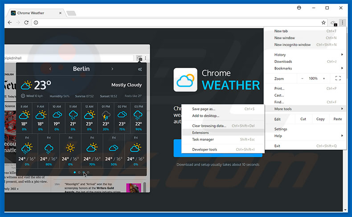The width and height of the screenshot is (352, 217).
Task: Click the 03 PM rain forecast icon
Action: [138, 115]
